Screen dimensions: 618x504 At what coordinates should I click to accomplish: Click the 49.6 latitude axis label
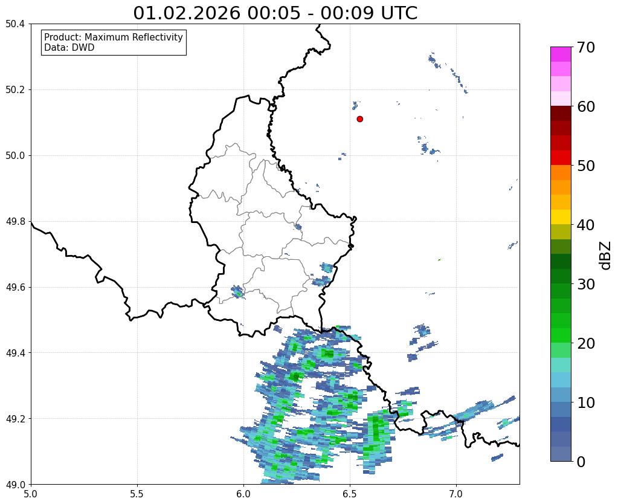(x=15, y=288)
